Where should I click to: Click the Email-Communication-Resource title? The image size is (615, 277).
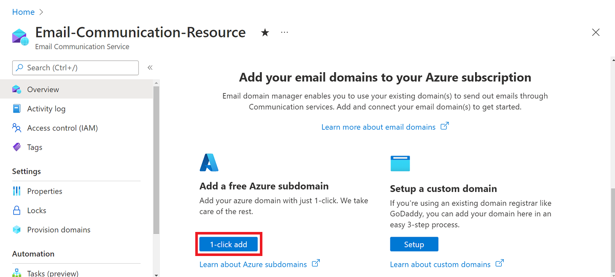(x=140, y=32)
